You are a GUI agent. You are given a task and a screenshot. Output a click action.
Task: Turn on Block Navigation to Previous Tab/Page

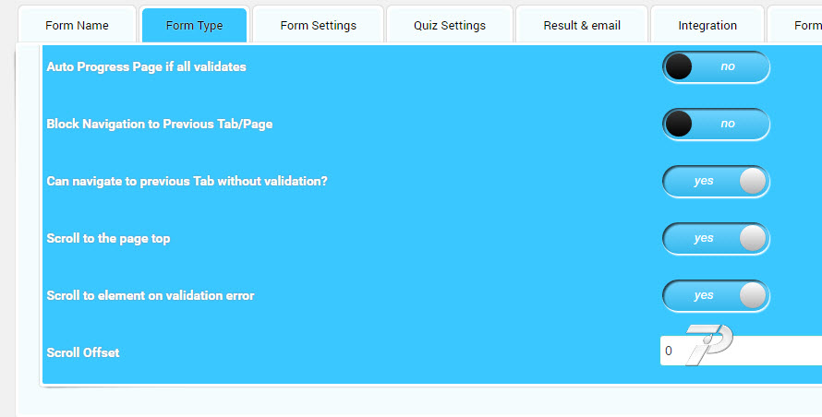(x=716, y=125)
